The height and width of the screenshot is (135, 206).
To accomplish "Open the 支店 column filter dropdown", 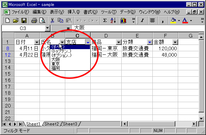I will tap(88, 42).
